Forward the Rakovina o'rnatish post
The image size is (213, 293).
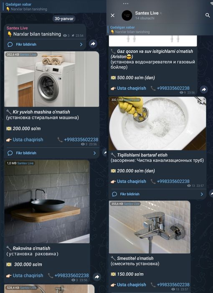(97, 277)
